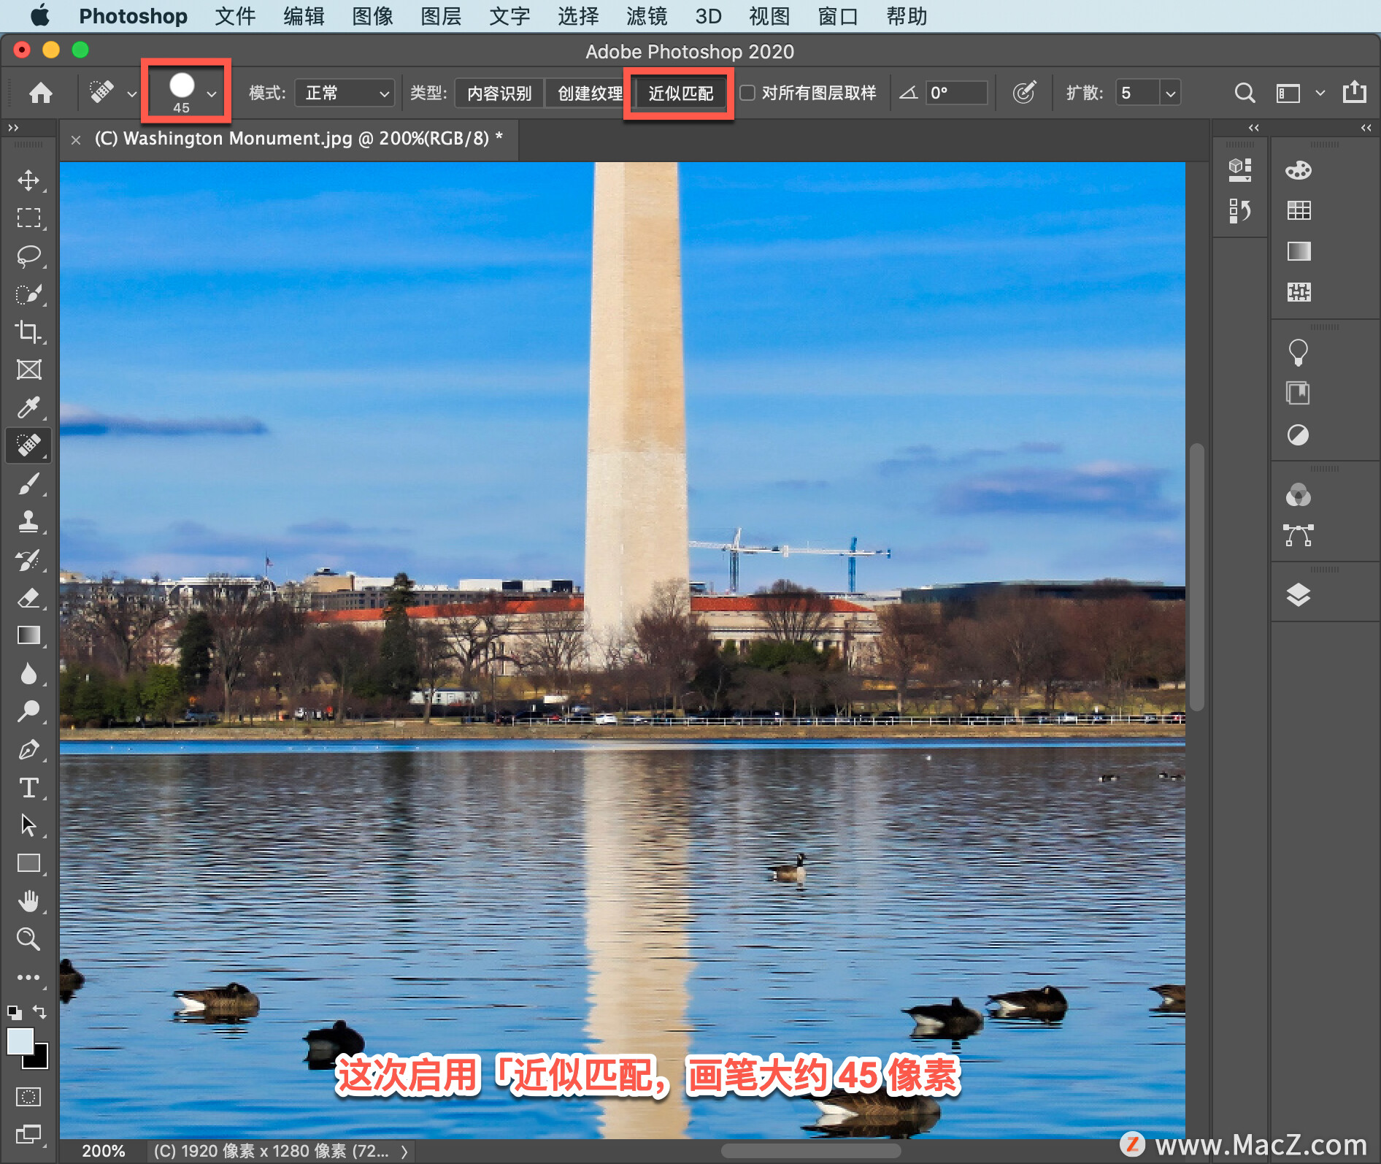This screenshot has height=1164, width=1381.
Task: Open the Share image icon
Action: (1354, 92)
